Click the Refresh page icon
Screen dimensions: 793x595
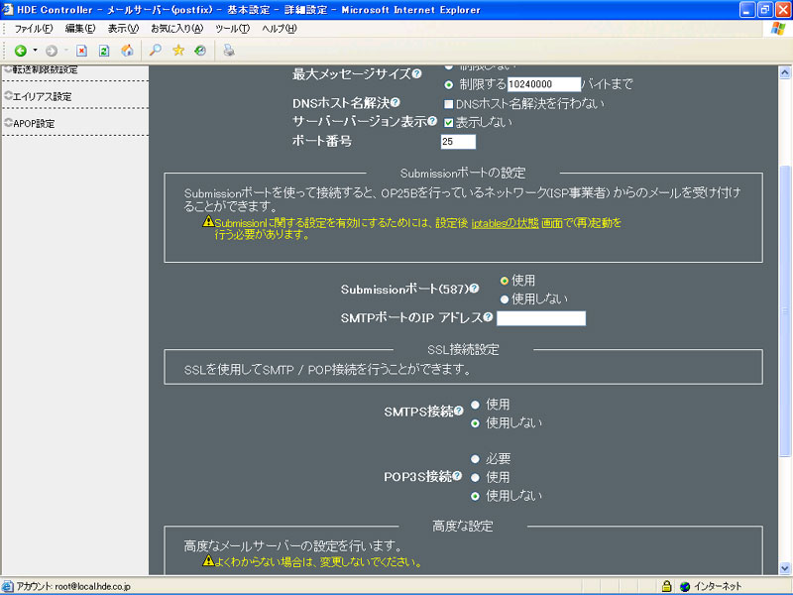(x=104, y=51)
